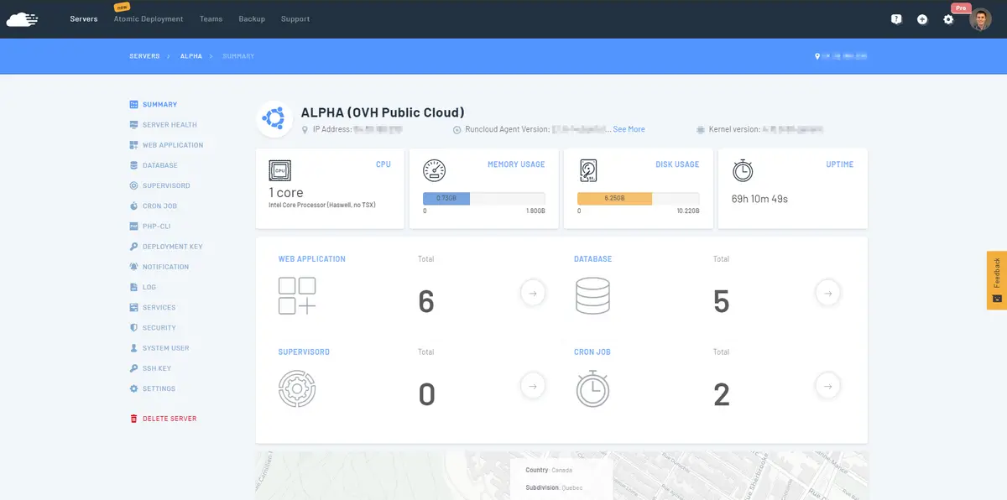Viewport: 1007px width, 500px height.
Task: Open Supervisord in the sidebar
Action: tap(159, 185)
